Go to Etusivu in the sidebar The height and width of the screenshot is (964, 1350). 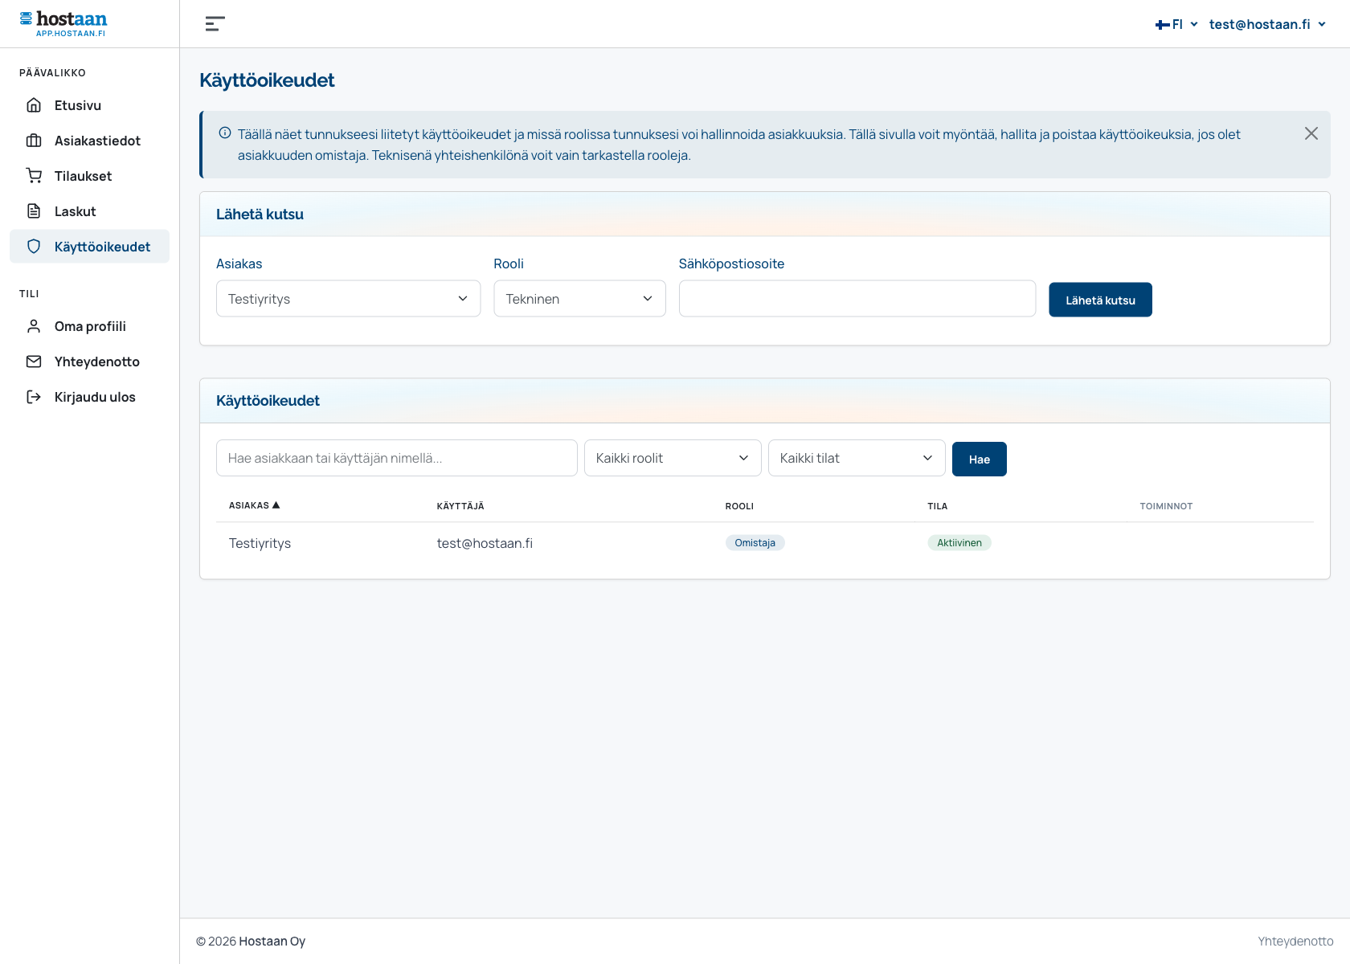[89, 105]
